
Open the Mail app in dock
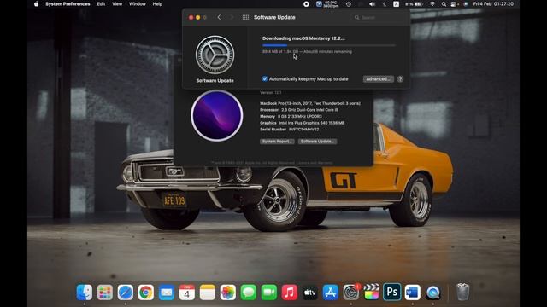pos(167,292)
